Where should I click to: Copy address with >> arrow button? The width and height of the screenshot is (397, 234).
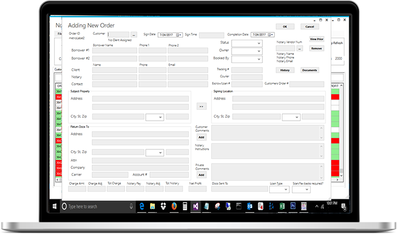coord(201,106)
